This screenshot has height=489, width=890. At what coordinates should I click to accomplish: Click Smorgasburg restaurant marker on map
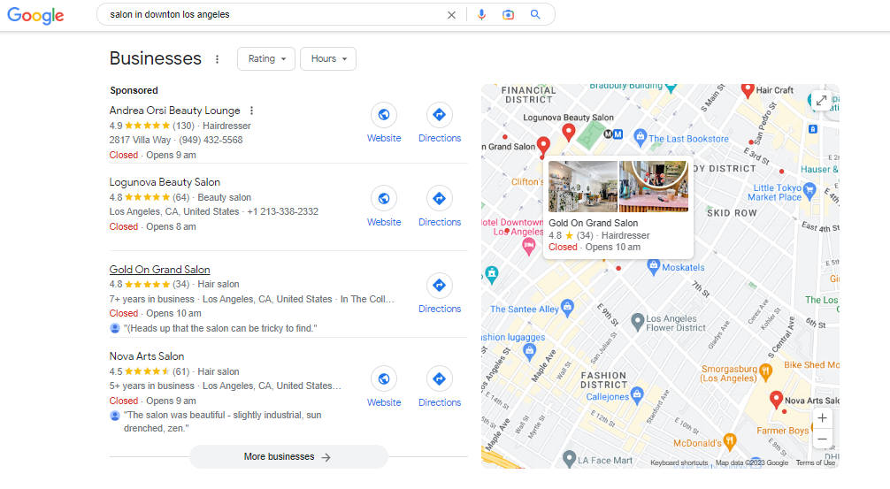click(x=765, y=372)
